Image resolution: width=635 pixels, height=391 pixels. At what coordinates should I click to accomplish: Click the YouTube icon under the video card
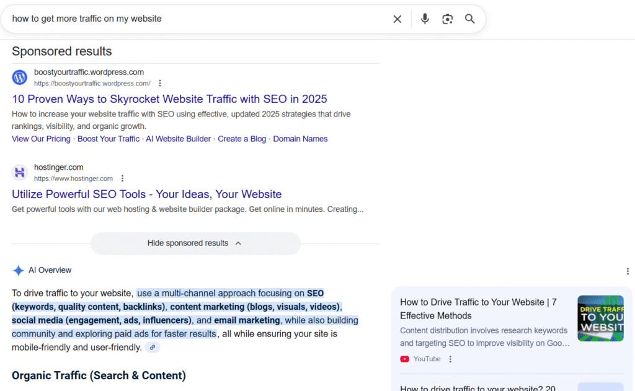click(406, 359)
